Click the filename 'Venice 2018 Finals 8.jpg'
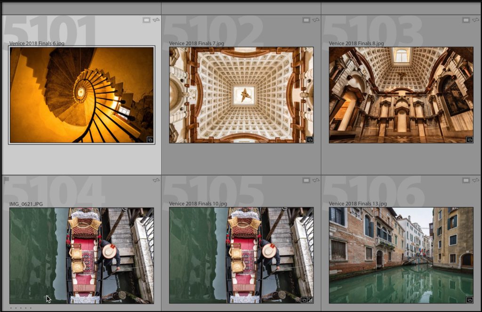Image resolution: width=482 pixels, height=312 pixels. 357,43
